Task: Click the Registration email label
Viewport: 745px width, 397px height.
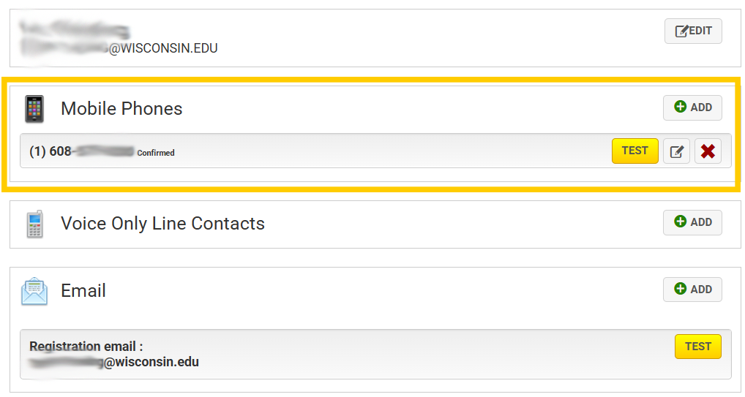Action: (x=86, y=347)
